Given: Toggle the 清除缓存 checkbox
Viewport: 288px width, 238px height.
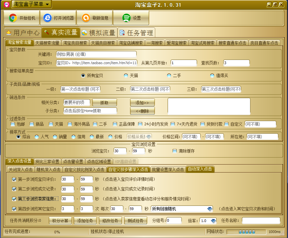Looking at the screenshot, I should (x=175, y=151).
